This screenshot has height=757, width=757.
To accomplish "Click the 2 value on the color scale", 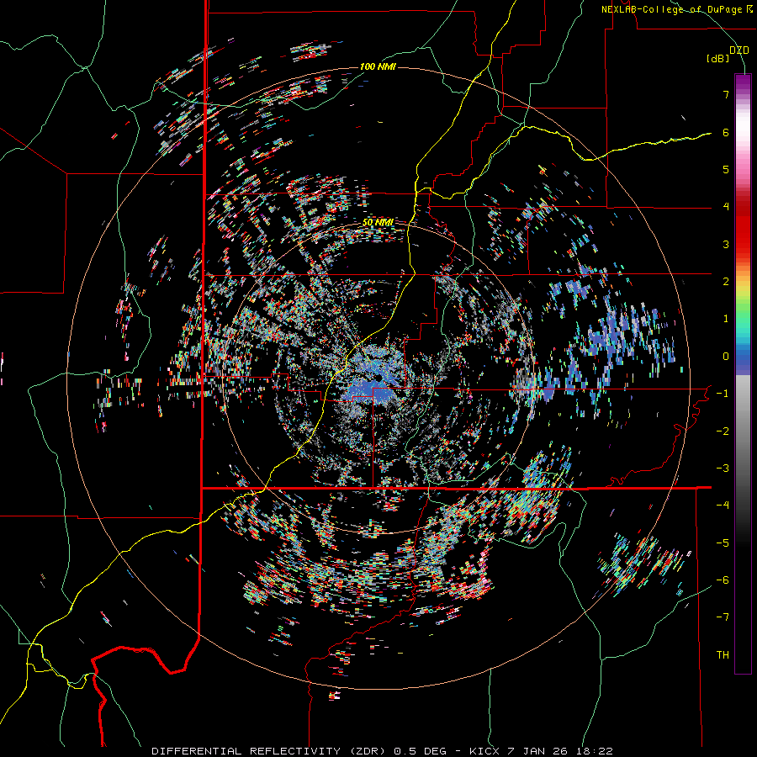I will [726, 282].
